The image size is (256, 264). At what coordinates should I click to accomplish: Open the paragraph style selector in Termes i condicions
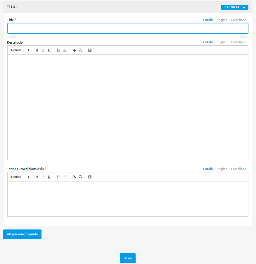click(20, 177)
